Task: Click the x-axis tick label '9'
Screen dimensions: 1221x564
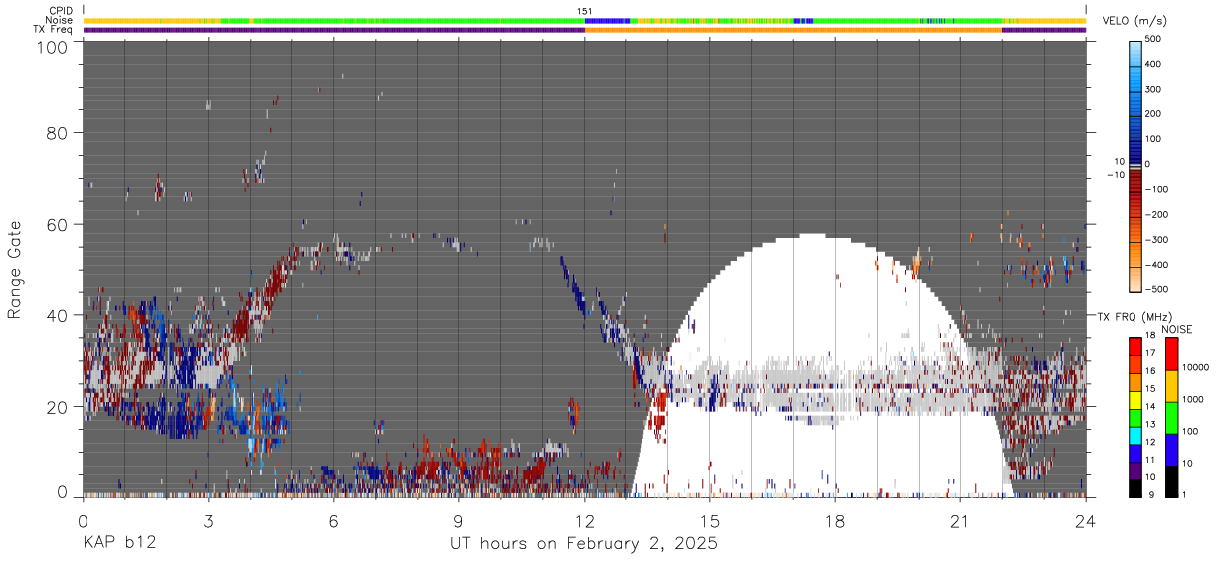Action: coord(458,521)
